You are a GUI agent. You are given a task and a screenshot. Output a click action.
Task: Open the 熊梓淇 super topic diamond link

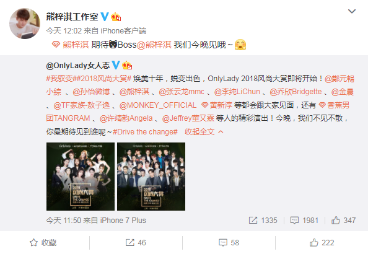[71, 45]
